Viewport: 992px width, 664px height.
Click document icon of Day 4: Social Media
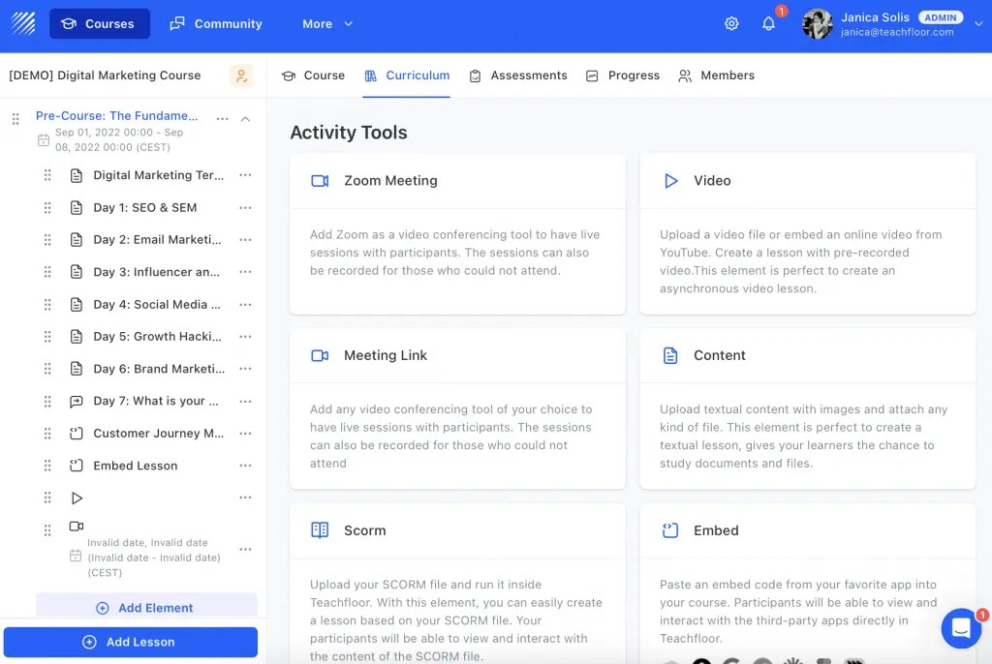pyautogui.click(x=76, y=304)
